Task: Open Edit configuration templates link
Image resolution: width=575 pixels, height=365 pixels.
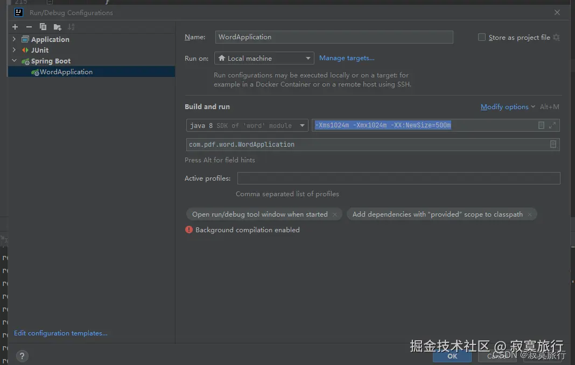Action: coord(60,333)
